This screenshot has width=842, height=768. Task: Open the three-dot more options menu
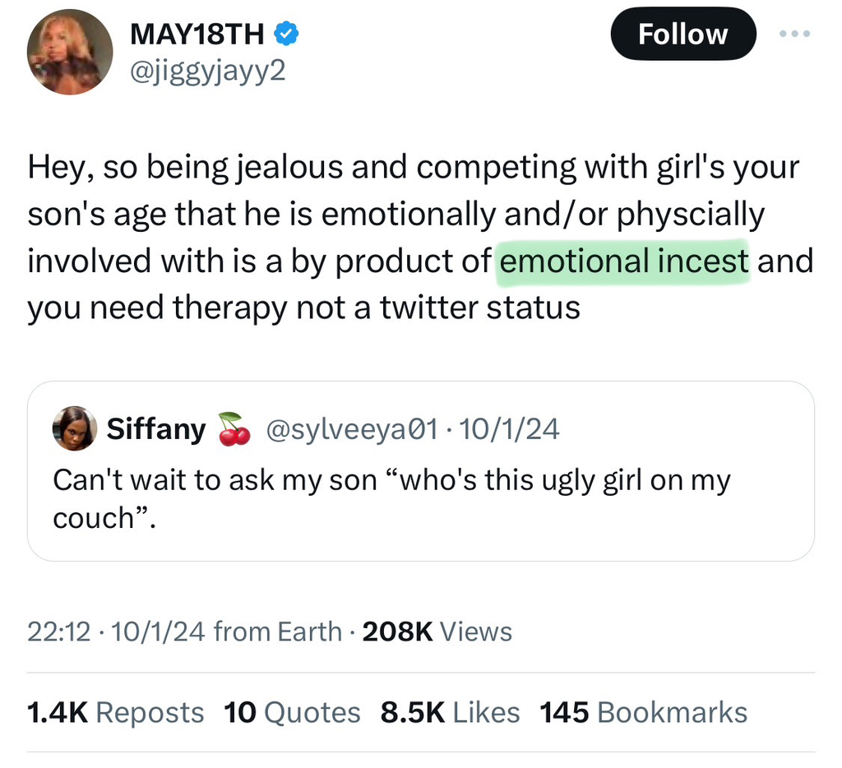(x=795, y=34)
